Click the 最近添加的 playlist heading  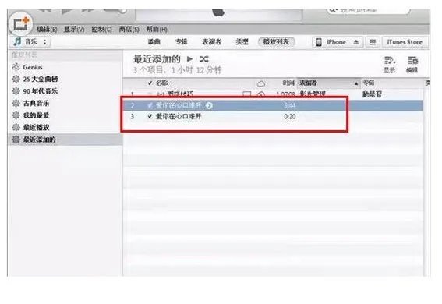tap(157, 59)
